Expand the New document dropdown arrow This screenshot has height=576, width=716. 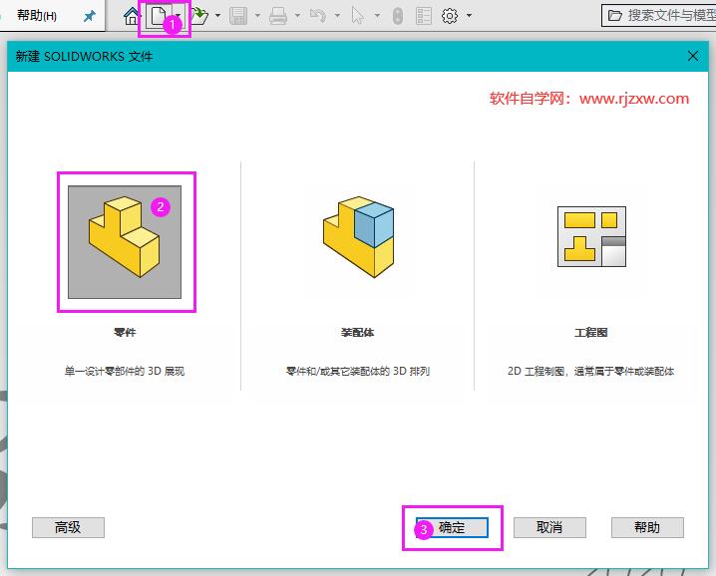(179, 16)
